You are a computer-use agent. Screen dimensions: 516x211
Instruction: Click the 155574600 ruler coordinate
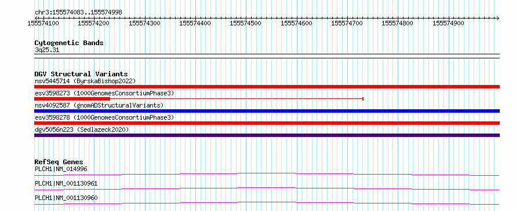tap(296, 24)
